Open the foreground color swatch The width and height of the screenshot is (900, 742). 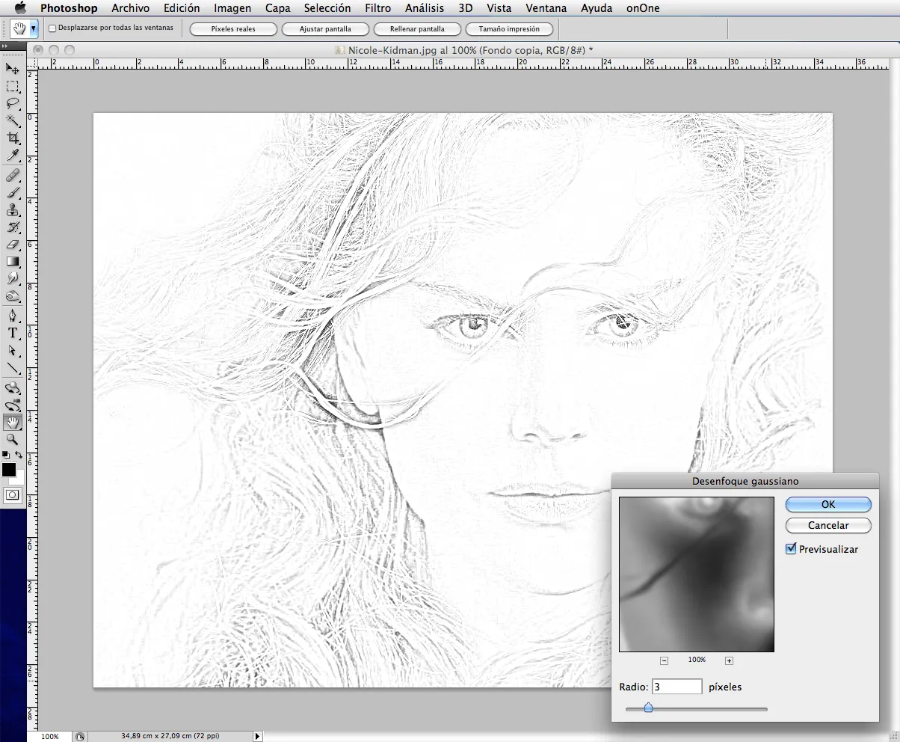9,470
